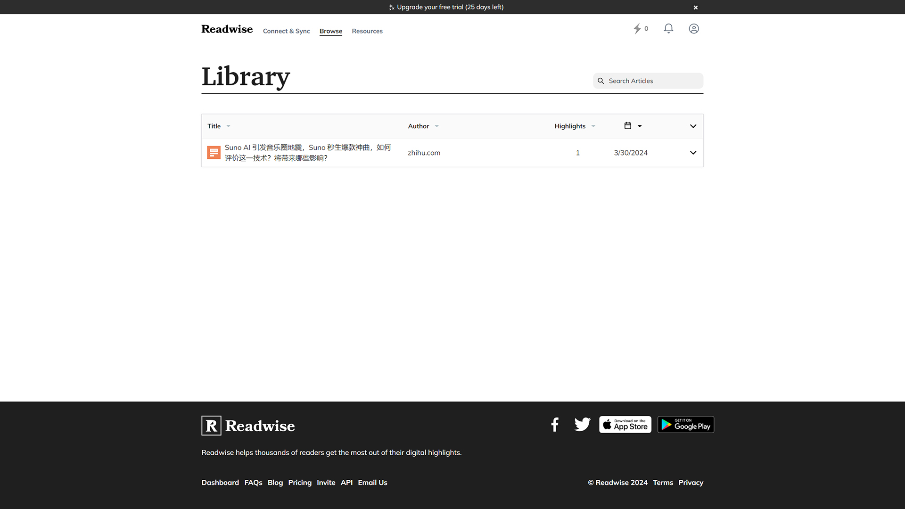Click the Get it on Google Play badge
This screenshot has height=509, width=905.
coord(685,425)
